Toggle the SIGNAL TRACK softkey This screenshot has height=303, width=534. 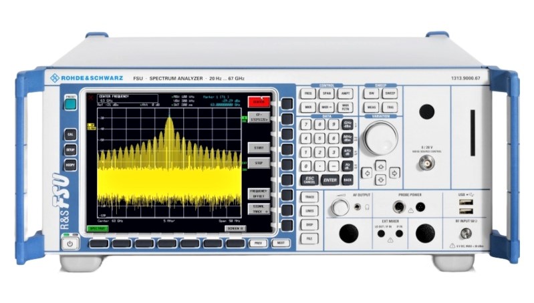(x=258, y=210)
